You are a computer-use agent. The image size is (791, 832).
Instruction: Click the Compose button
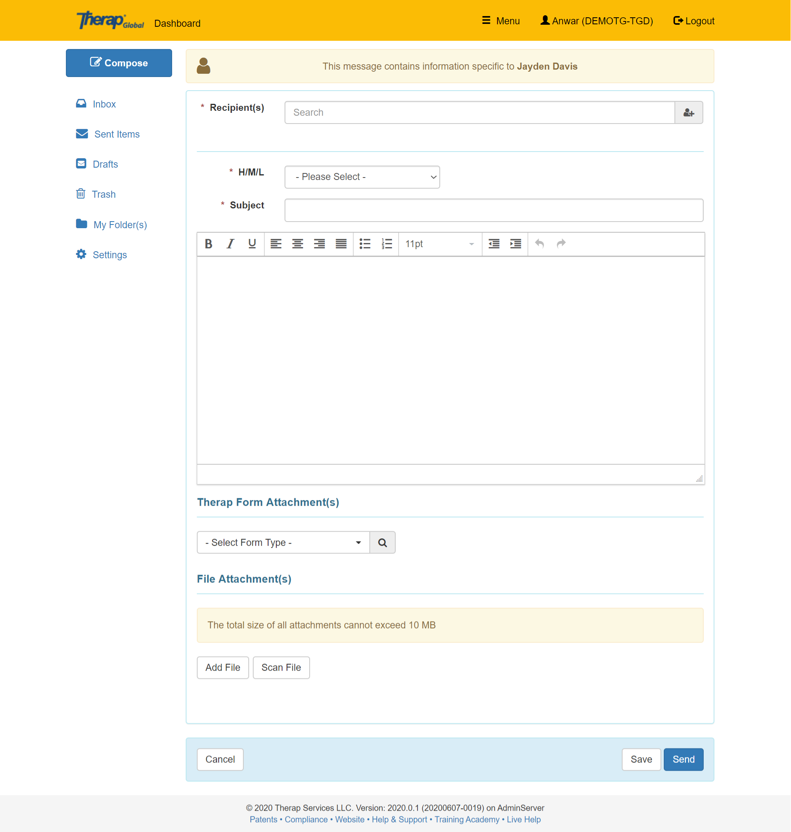pyautogui.click(x=119, y=63)
